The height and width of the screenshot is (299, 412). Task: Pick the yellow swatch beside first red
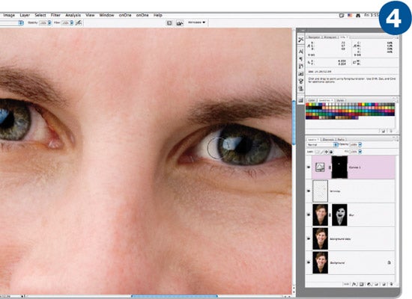click(x=311, y=105)
